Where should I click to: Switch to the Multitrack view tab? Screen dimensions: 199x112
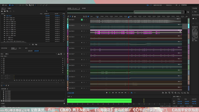(11, 5)
